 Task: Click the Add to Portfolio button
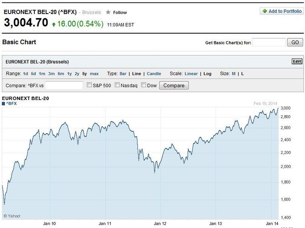coord(281,11)
